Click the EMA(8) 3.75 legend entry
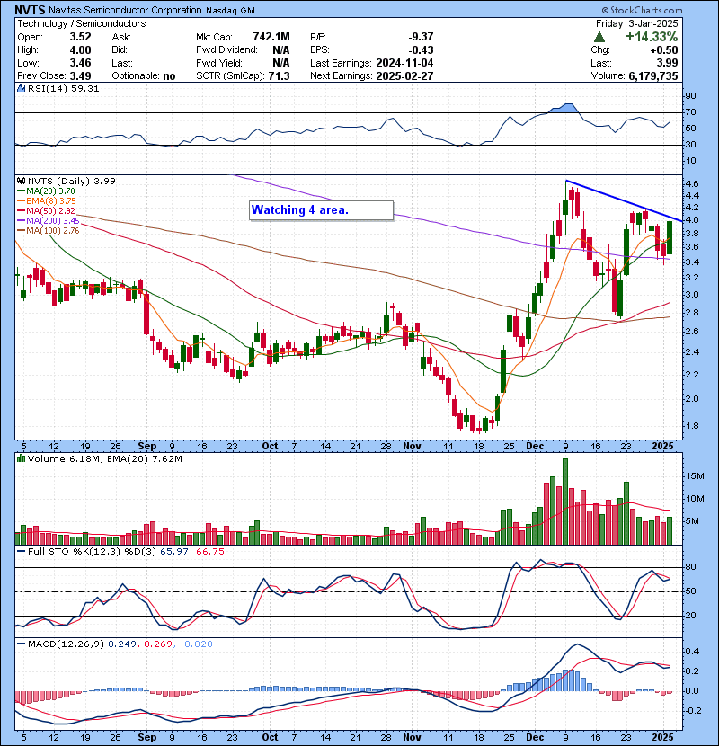719x746 pixels. click(x=46, y=200)
